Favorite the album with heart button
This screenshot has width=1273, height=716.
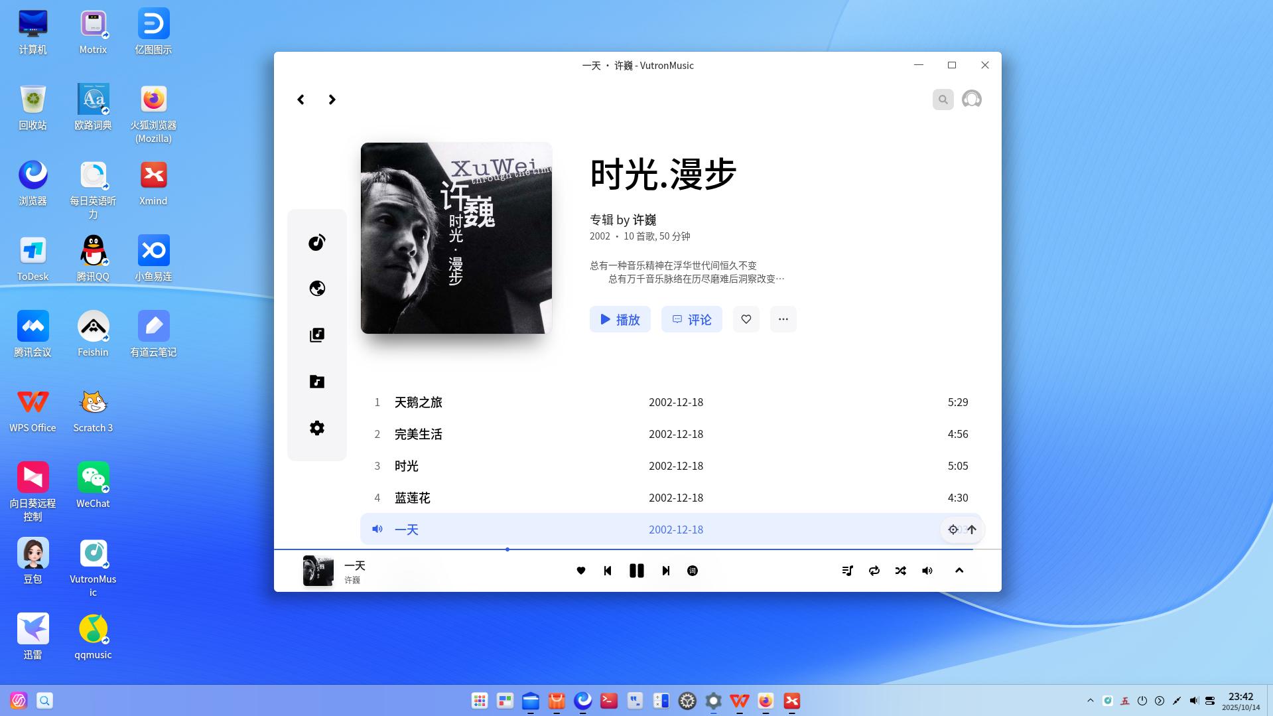pos(746,319)
